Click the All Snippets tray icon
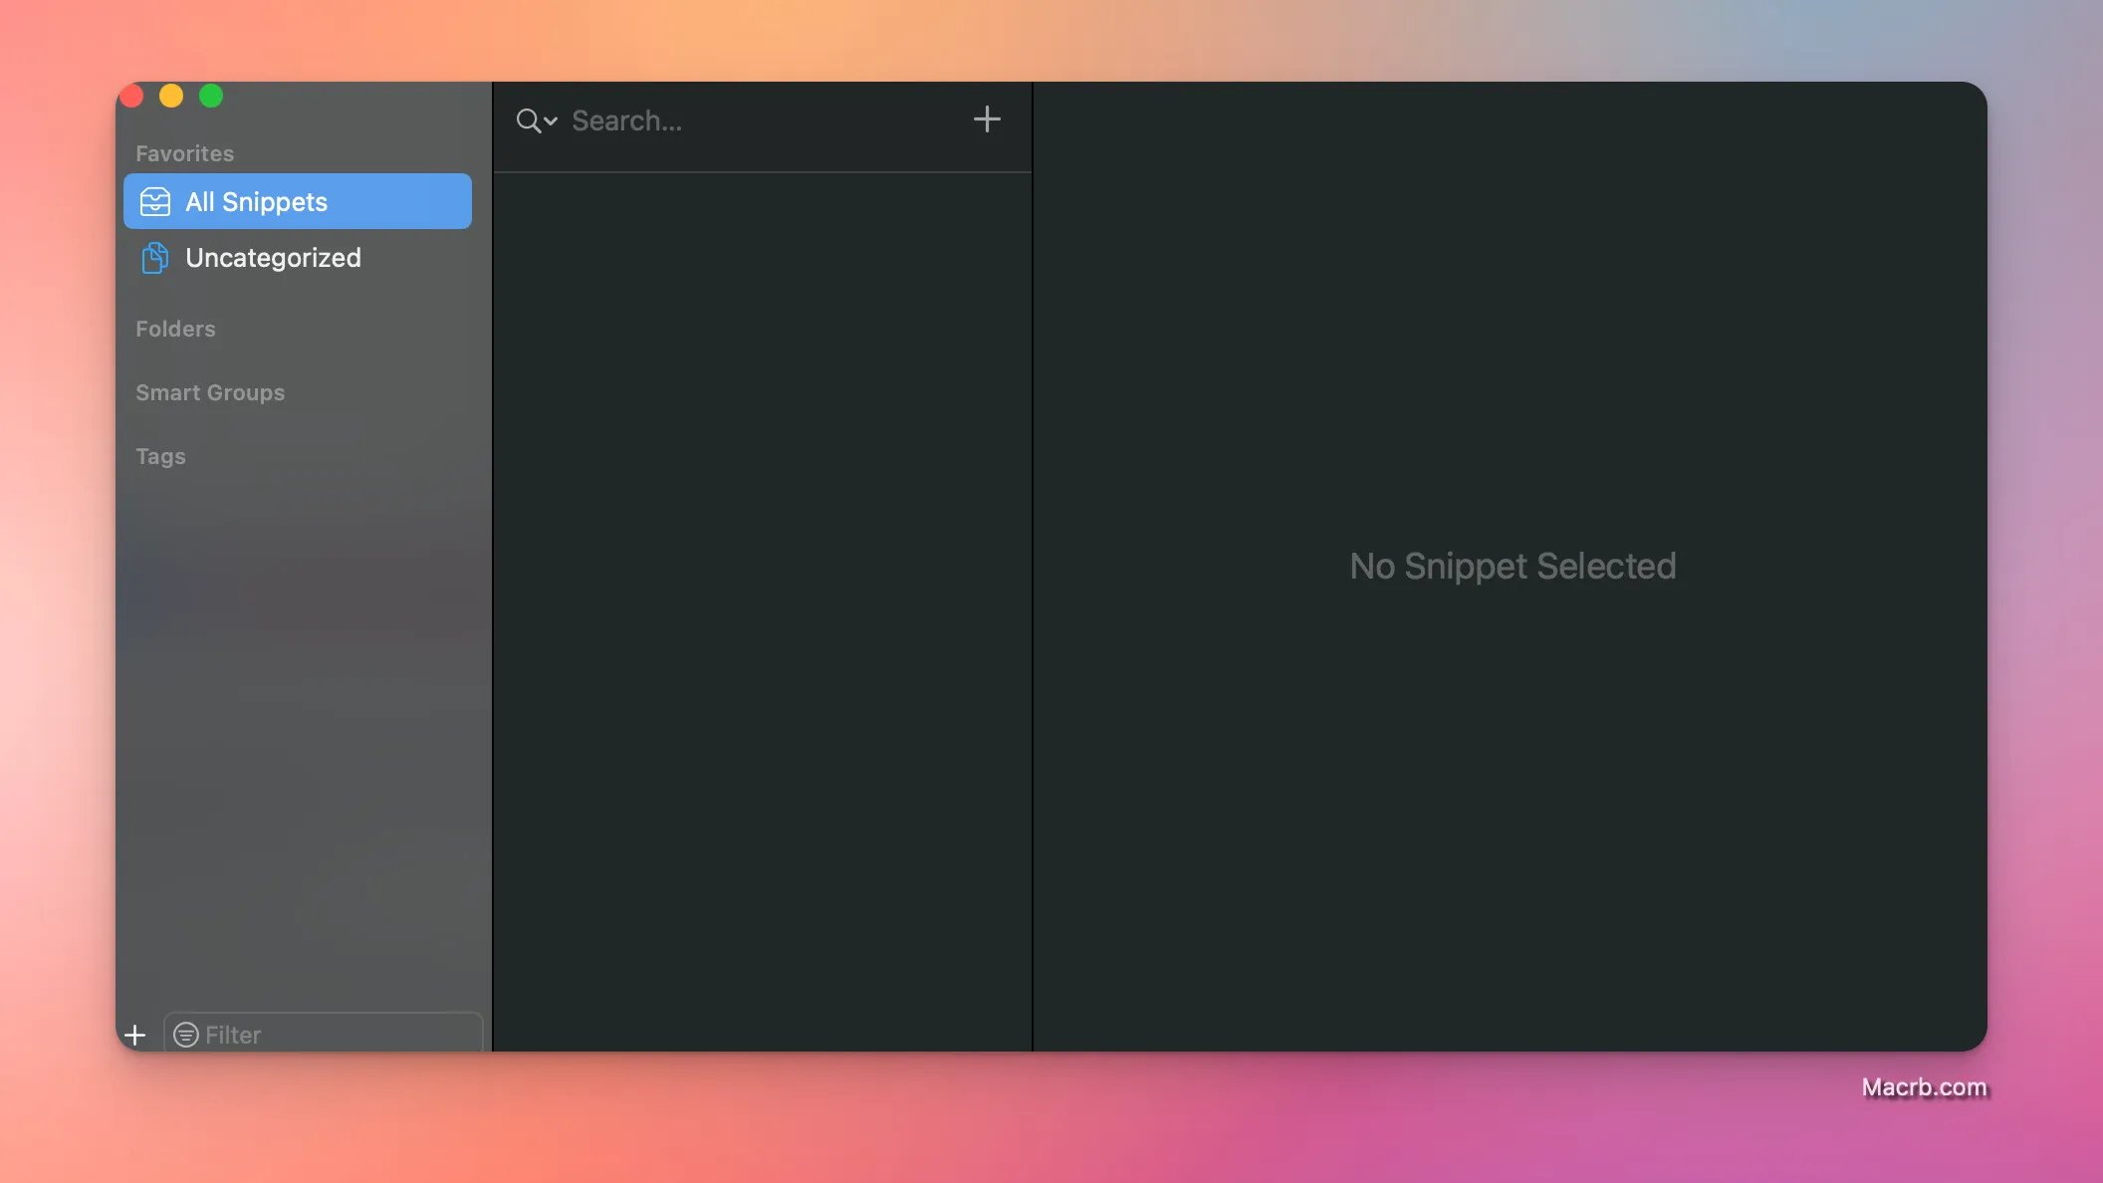Screen dimensions: 2103x1183 point(155,202)
